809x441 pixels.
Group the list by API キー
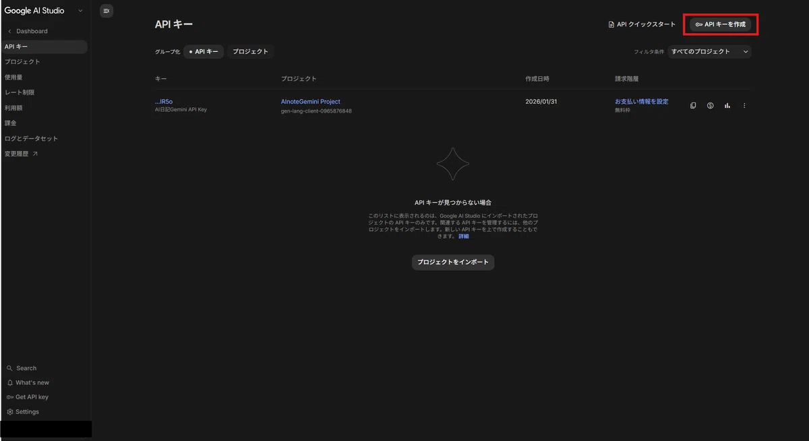click(x=204, y=52)
